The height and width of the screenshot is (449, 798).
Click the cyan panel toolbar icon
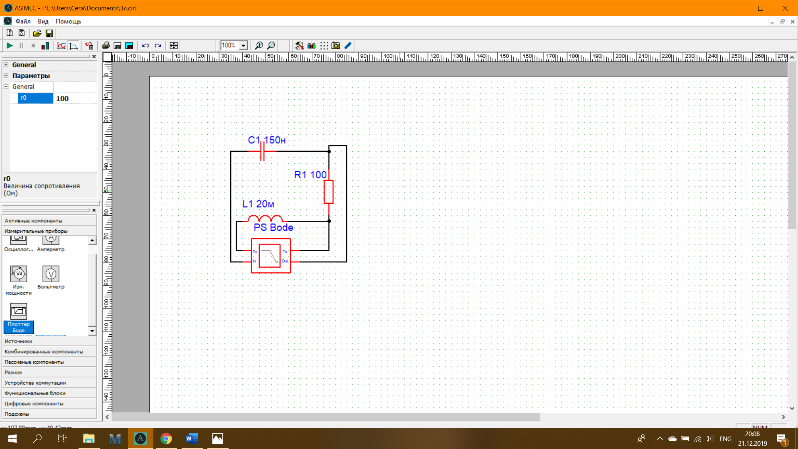(129, 46)
